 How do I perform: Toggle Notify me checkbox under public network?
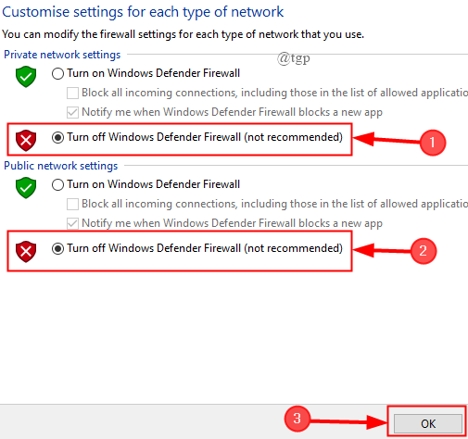tap(72, 223)
